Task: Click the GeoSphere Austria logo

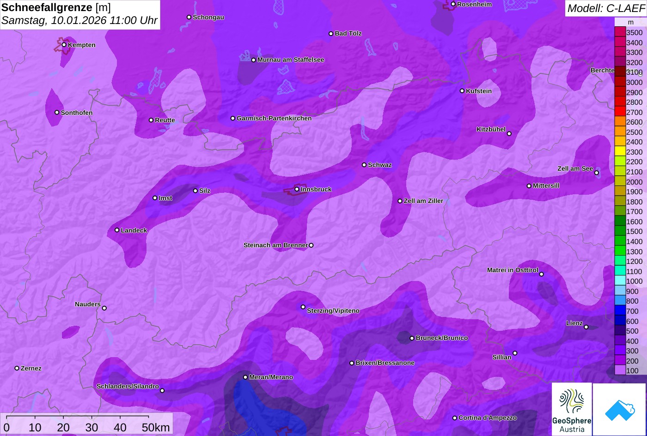Action: pyautogui.click(x=572, y=409)
